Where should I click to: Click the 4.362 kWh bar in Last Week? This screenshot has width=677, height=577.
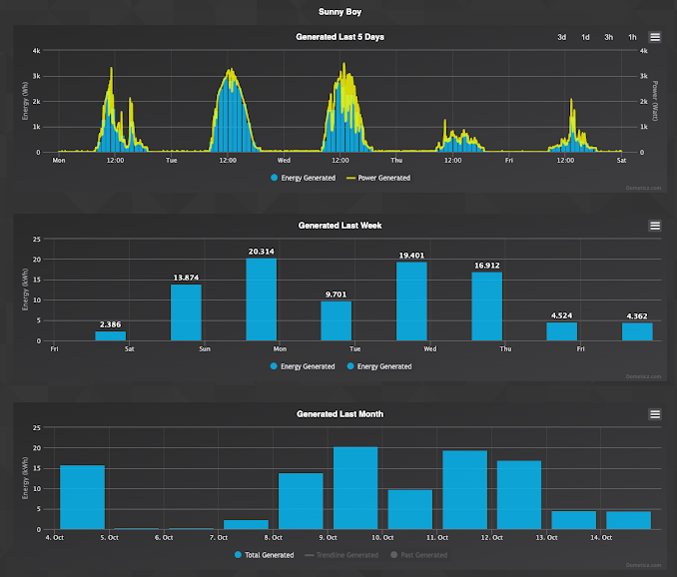click(x=637, y=331)
